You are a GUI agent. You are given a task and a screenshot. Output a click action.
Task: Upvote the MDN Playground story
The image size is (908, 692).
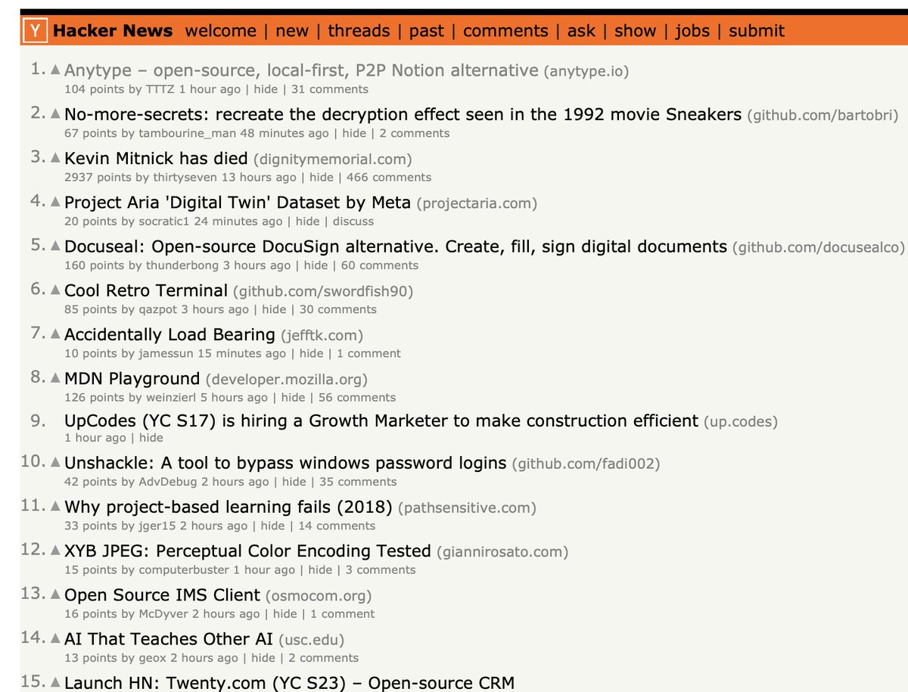click(55, 378)
